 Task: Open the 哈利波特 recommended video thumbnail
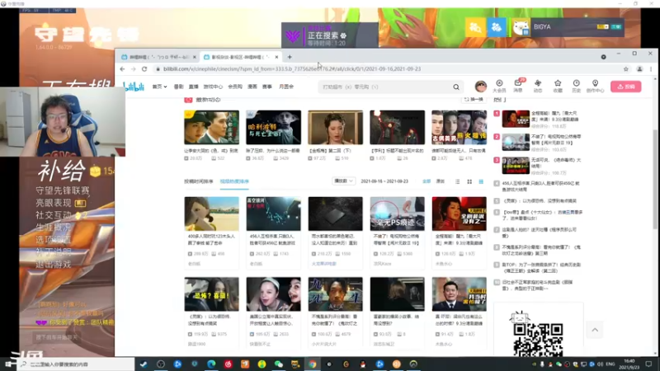point(274,128)
